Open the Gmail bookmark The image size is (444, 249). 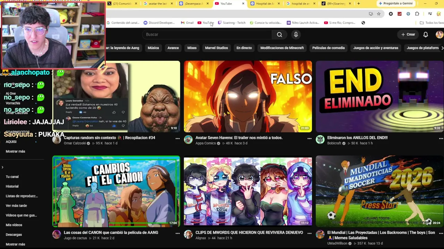[x=187, y=23]
